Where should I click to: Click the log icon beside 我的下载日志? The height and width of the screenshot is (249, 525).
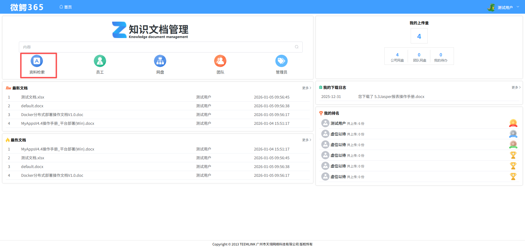[320, 87]
